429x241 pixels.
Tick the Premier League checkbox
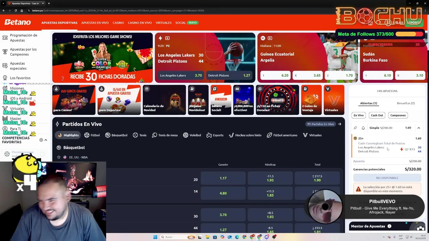coord(42,154)
